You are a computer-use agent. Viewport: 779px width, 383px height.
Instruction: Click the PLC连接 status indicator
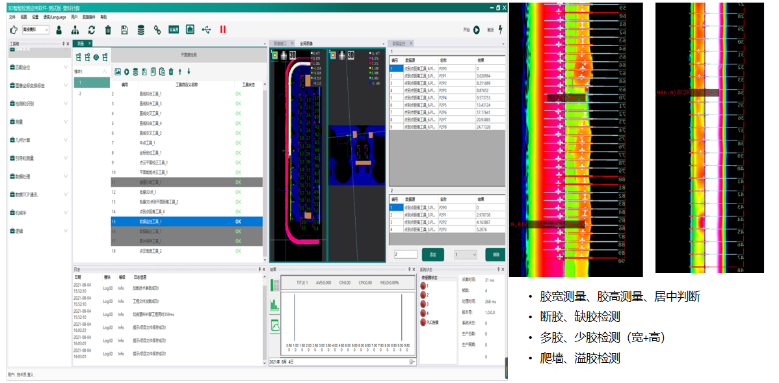tap(424, 322)
